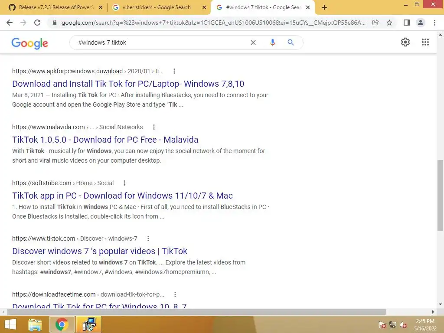The image size is (444, 333).
Task: Open the Windows Start button
Action: coord(10,324)
